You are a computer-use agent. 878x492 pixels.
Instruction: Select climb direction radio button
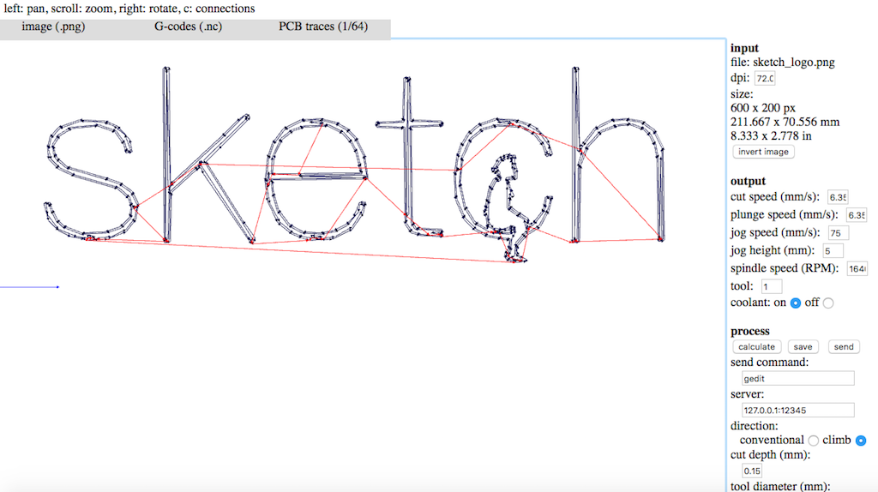tap(861, 441)
